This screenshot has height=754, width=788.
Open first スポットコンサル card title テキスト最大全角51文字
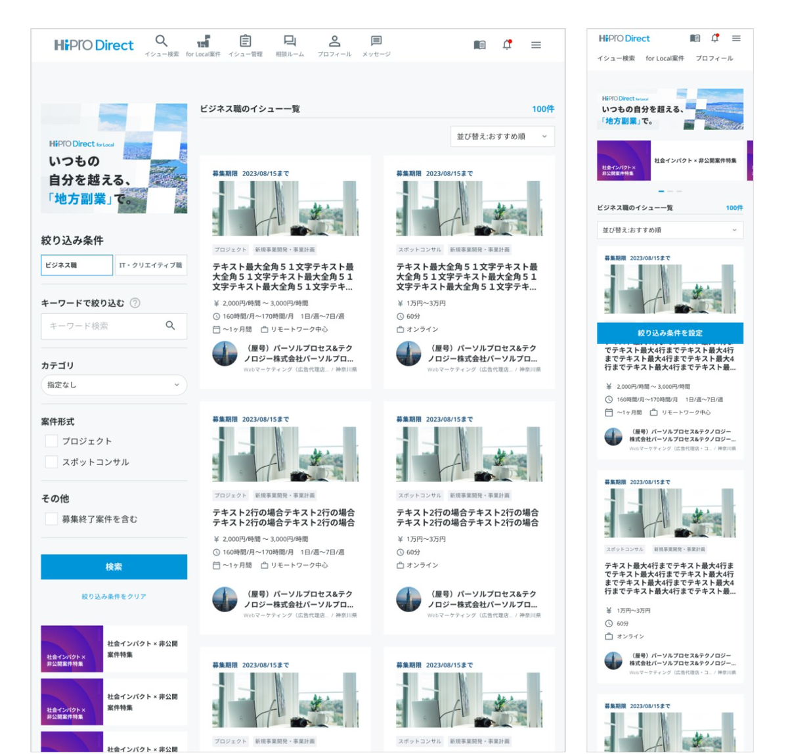[x=467, y=277]
